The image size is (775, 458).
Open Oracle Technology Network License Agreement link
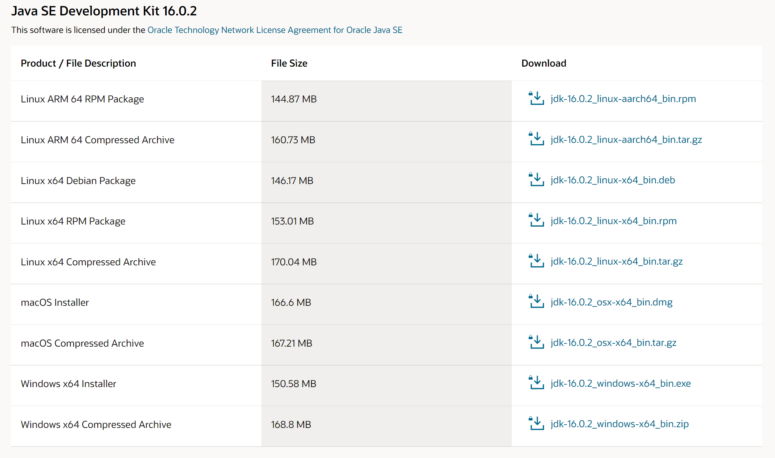point(275,30)
